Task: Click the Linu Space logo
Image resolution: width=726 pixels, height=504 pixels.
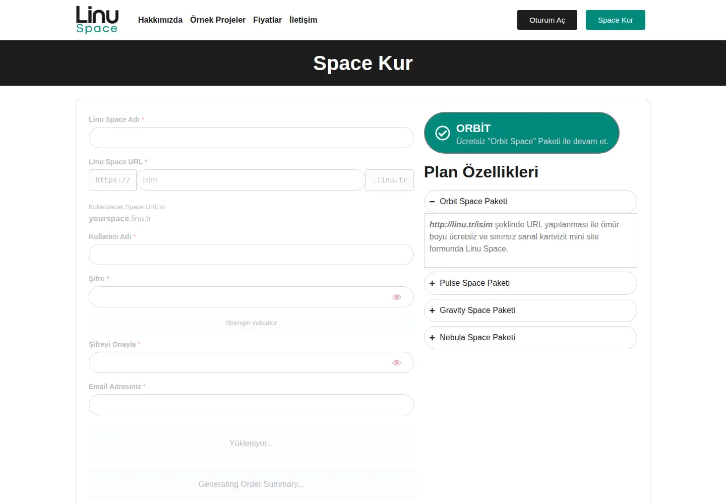Action: pyautogui.click(x=97, y=20)
